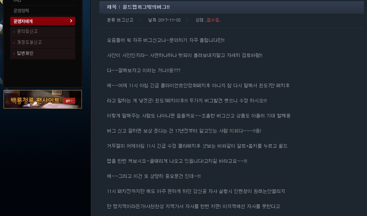Click the chevron arrow on 운영자에게

(71, 21)
